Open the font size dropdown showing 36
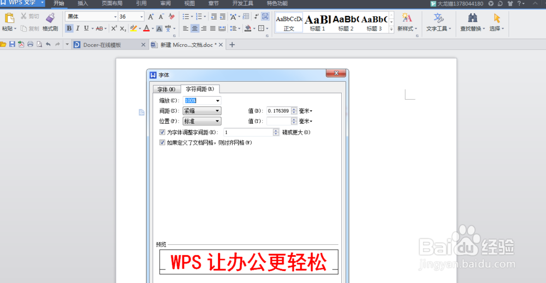The height and width of the screenshot is (283, 546). pos(141,17)
